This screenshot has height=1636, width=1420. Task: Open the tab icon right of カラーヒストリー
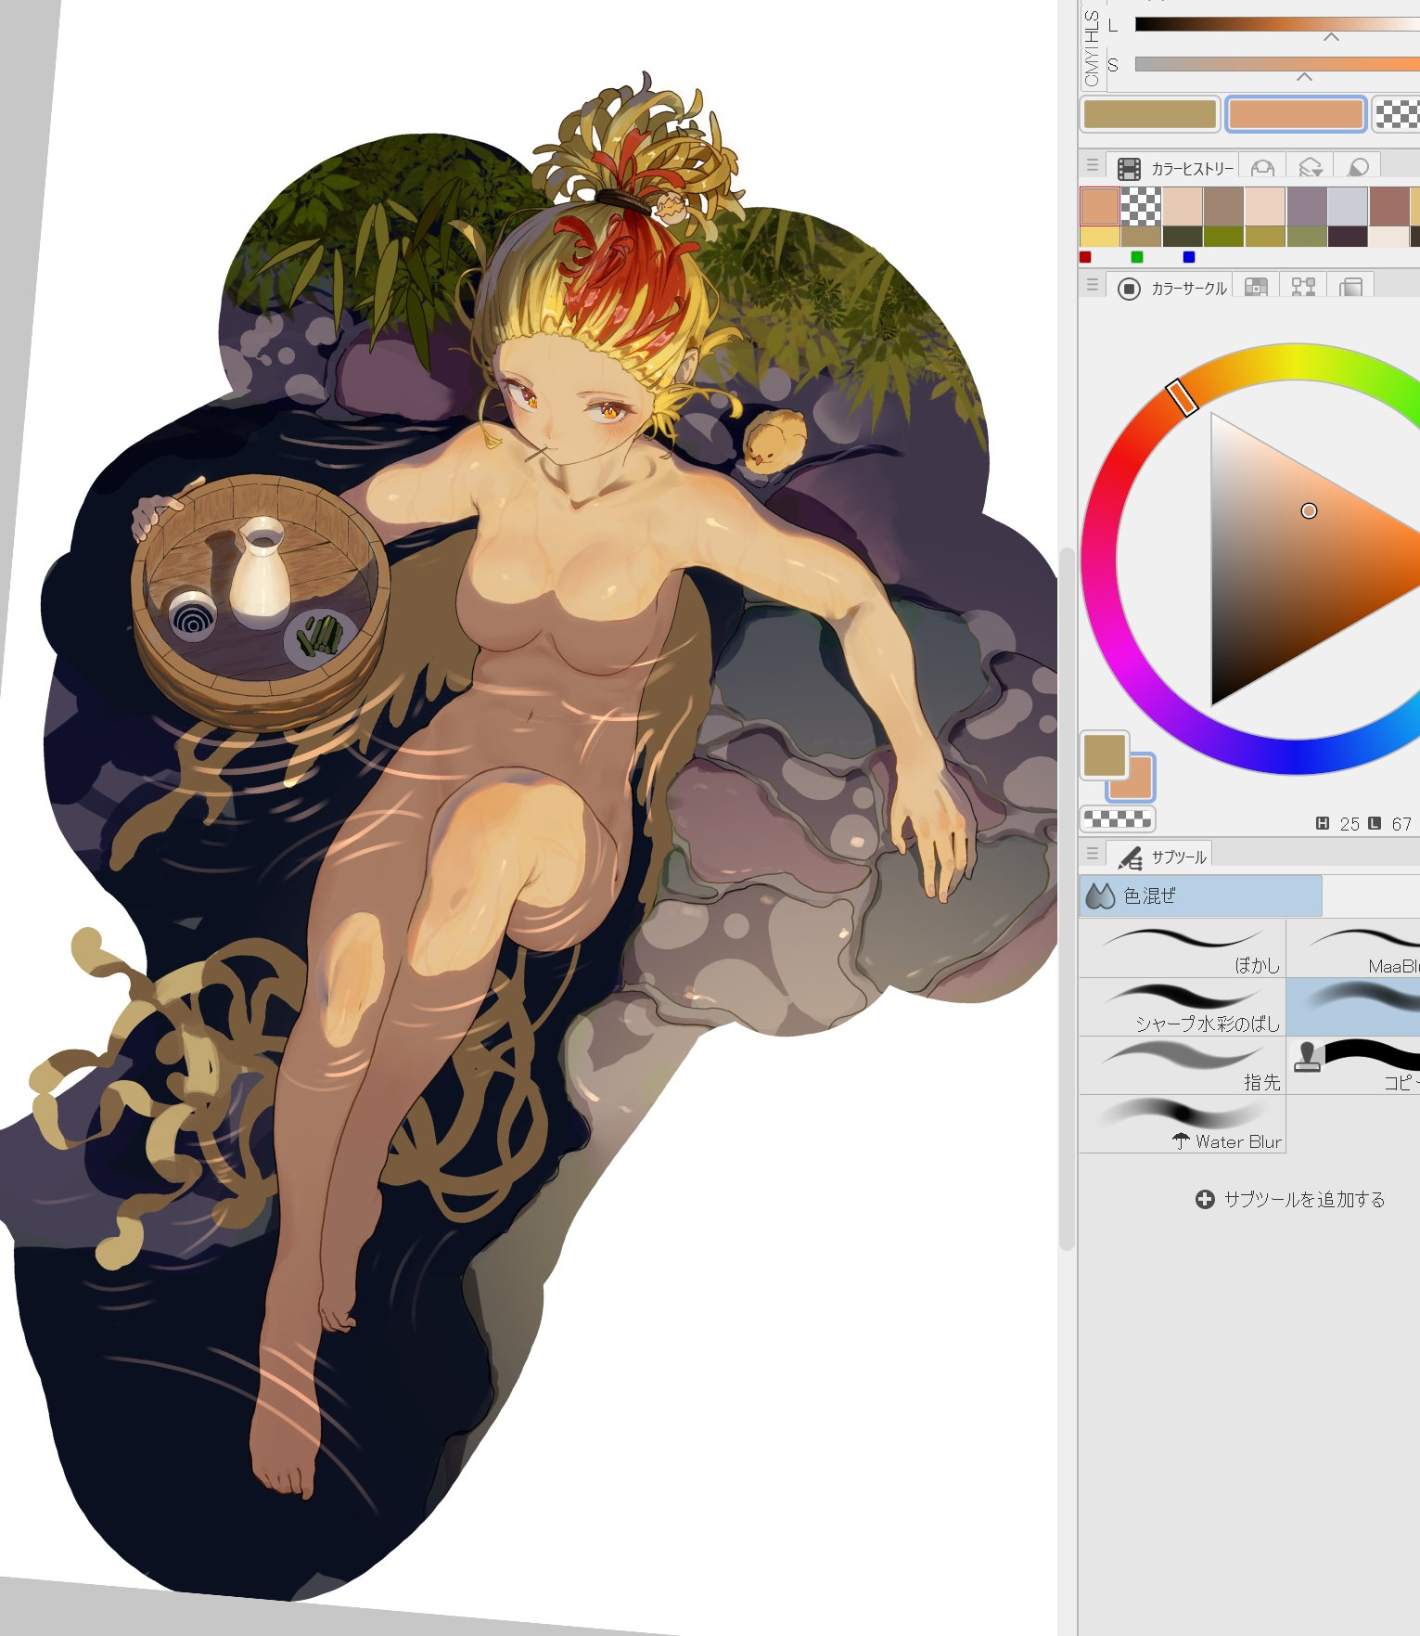click(1262, 168)
